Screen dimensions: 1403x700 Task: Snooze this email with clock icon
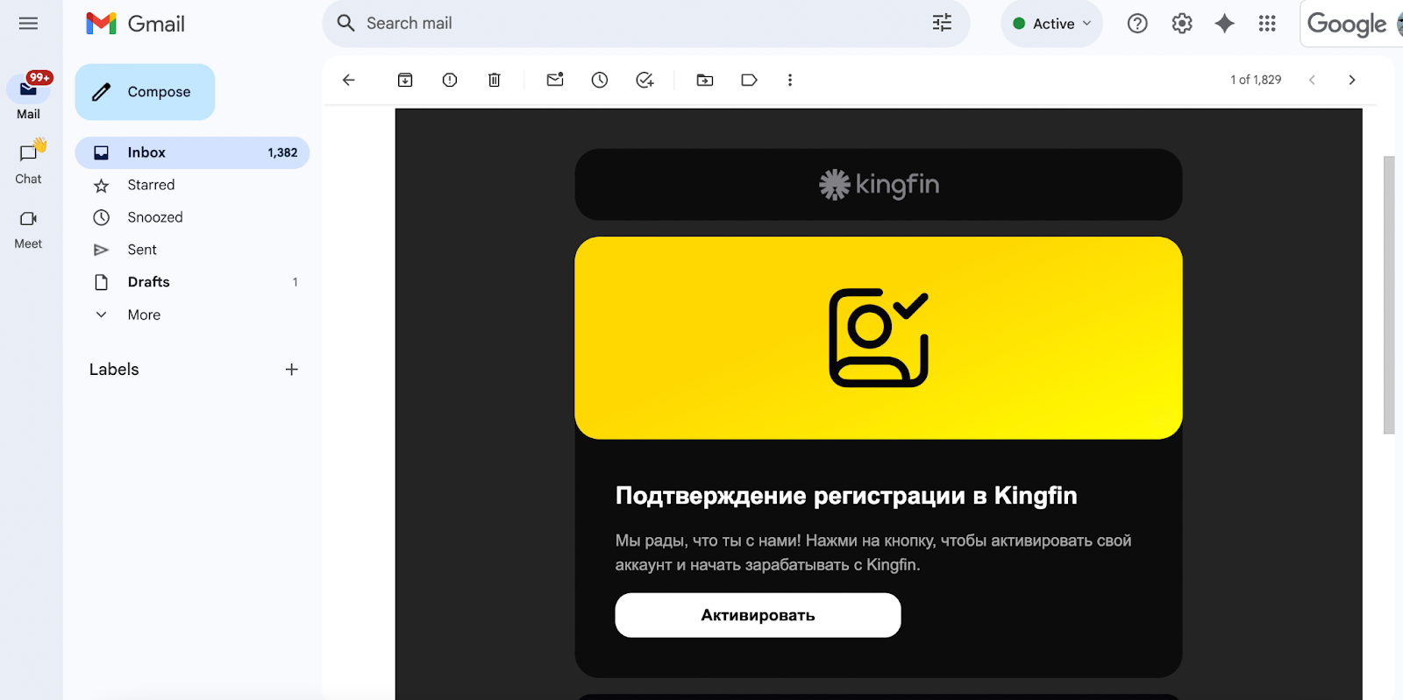[x=600, y=80]
